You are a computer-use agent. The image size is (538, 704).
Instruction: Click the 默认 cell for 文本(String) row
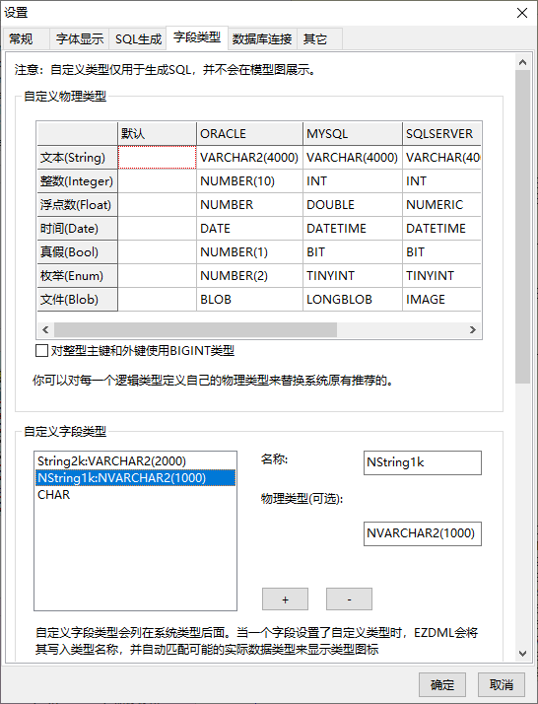157,157
